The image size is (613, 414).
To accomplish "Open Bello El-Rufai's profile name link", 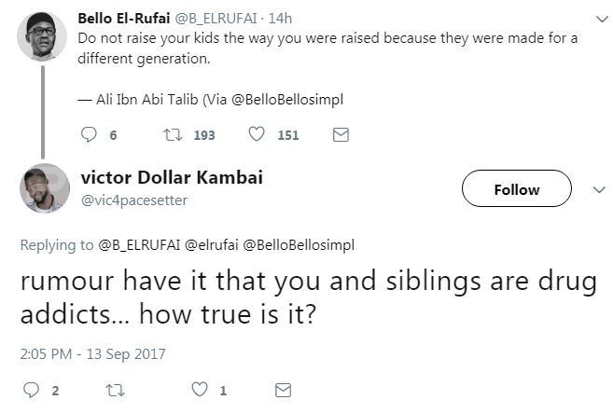I will (125, 18).
